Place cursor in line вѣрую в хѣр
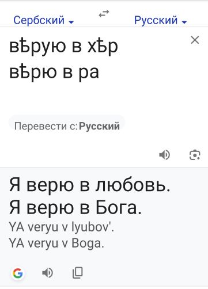Image resolution: width=208 pixels, height=289 pixels. tap(63, 46)
